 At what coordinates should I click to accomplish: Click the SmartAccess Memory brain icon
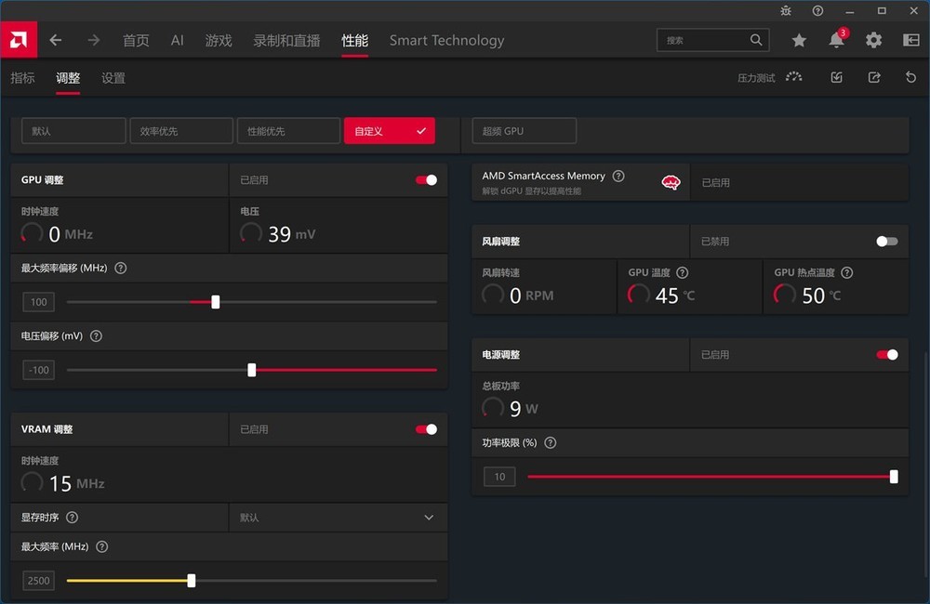[671, 182]
